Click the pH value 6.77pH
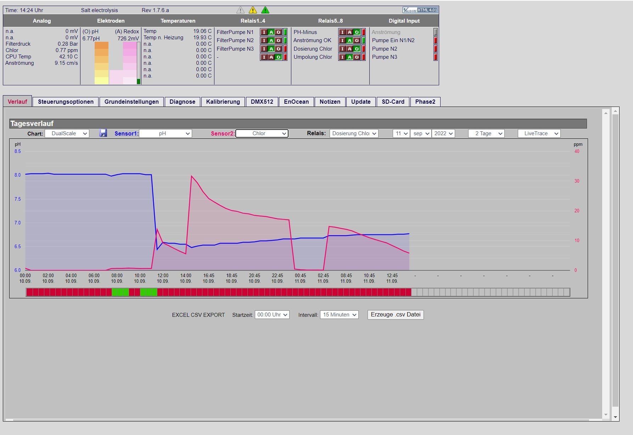The width and height of the screenshot is (633, 435). point(91,38)
